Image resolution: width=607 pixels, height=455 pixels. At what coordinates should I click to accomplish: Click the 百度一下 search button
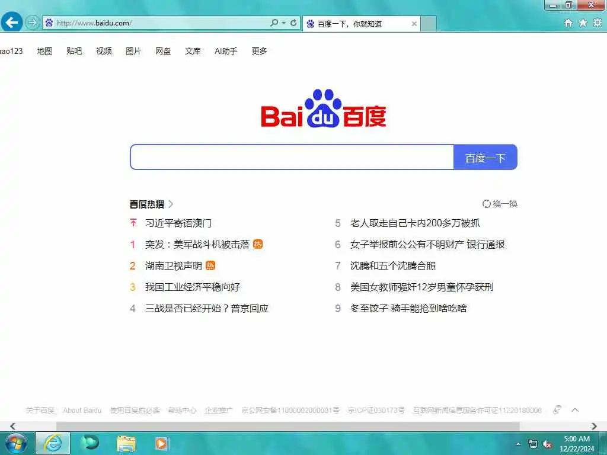(x=485, y=157)
